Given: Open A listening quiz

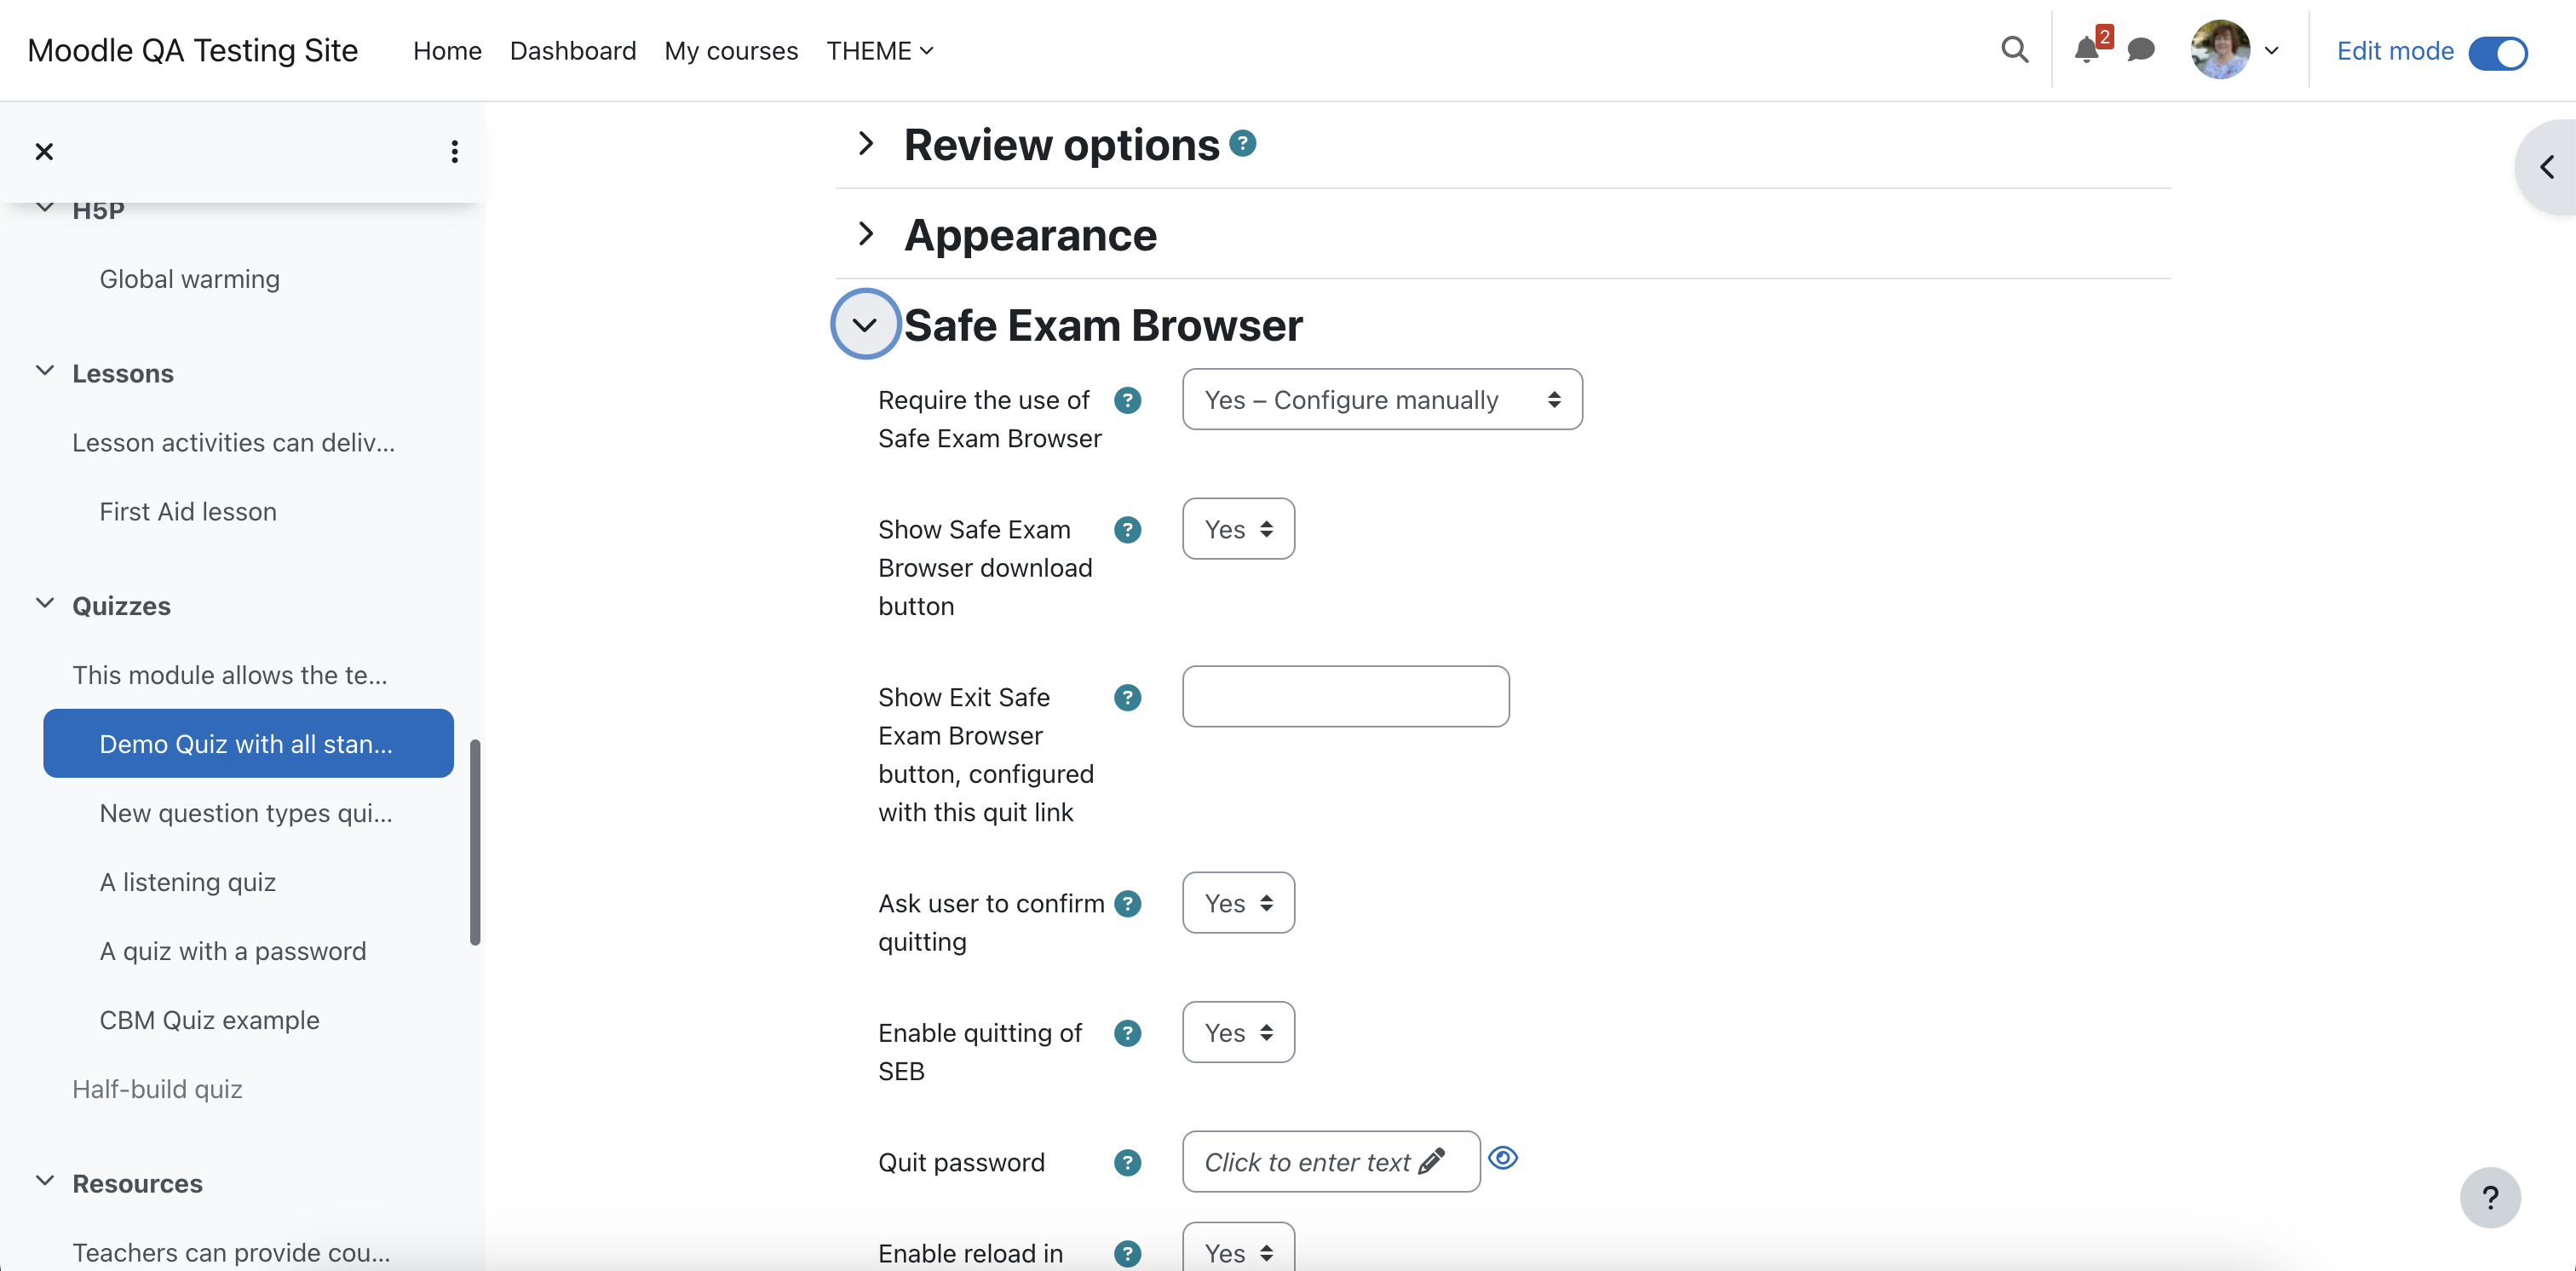Looking at the screenshot, I should coord(187,882).
